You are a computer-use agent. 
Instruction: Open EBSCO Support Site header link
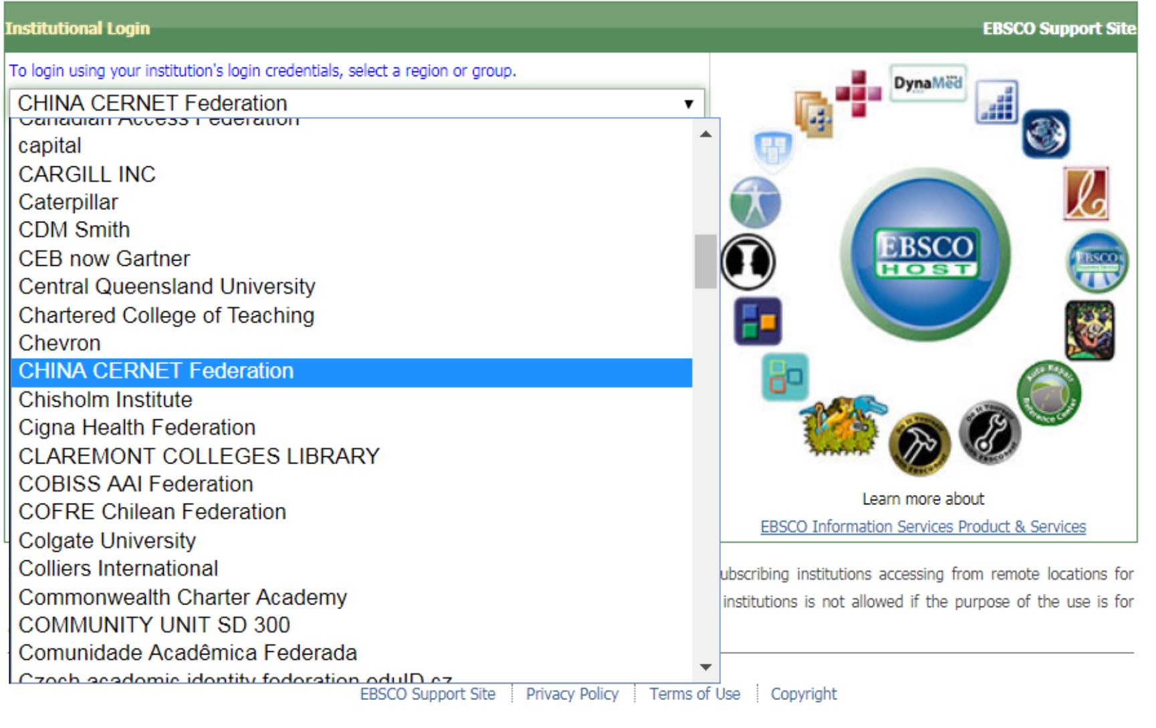pos(1059,29)
